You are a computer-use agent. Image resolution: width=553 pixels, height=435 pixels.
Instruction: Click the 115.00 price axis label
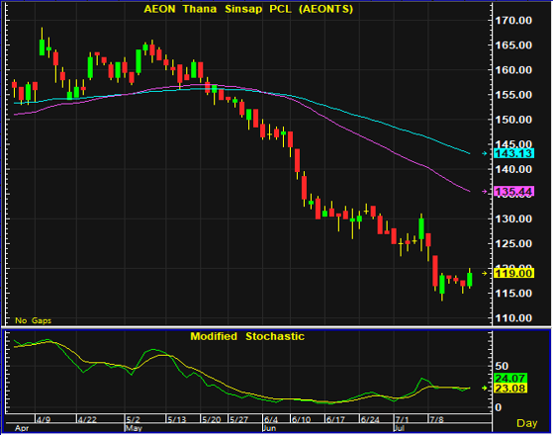(513, 294)
